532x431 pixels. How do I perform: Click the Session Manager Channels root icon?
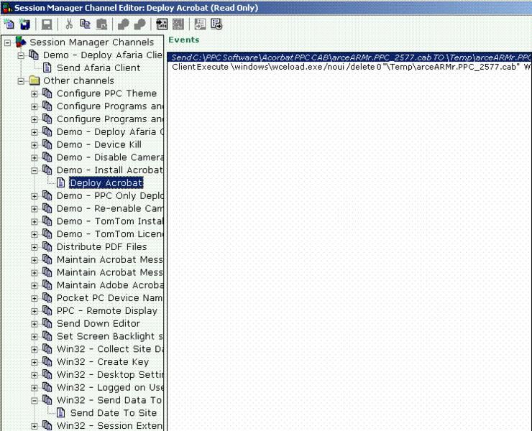(x=21, y=42)
